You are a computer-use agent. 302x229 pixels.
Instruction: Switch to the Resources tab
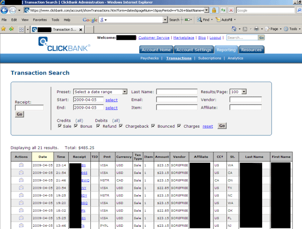pos(251,50)
